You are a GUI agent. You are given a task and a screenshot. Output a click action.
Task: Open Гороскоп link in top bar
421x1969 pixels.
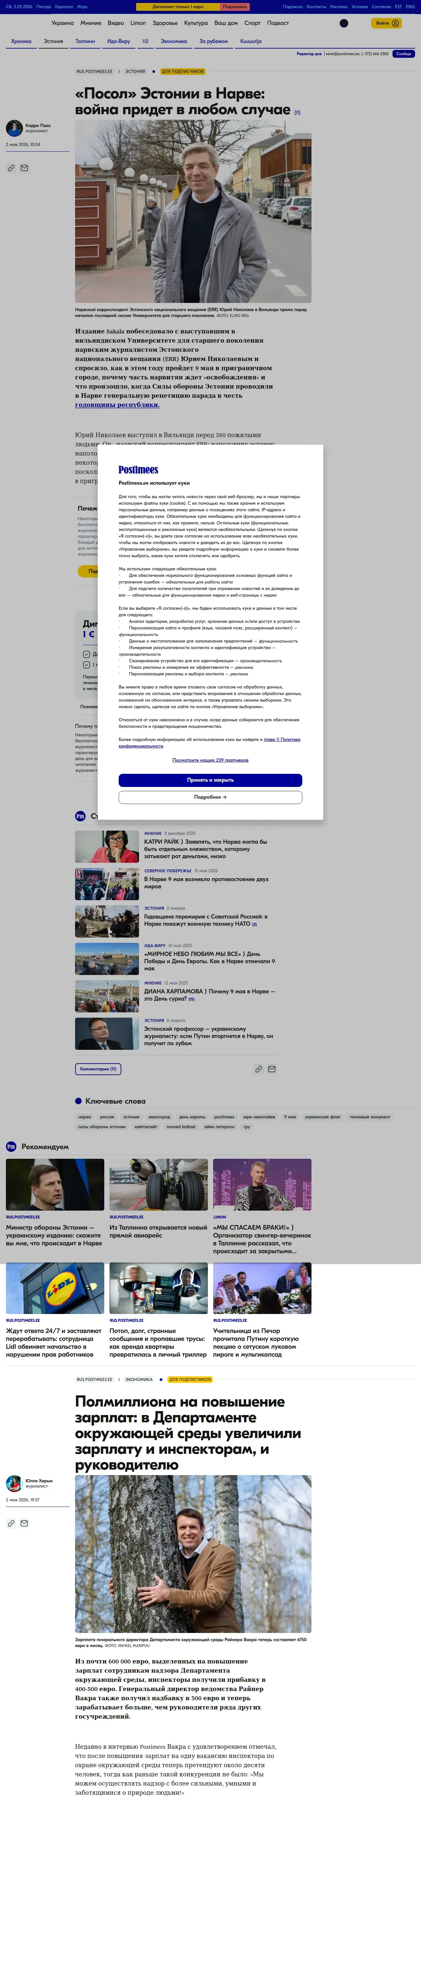pos(64,7)
